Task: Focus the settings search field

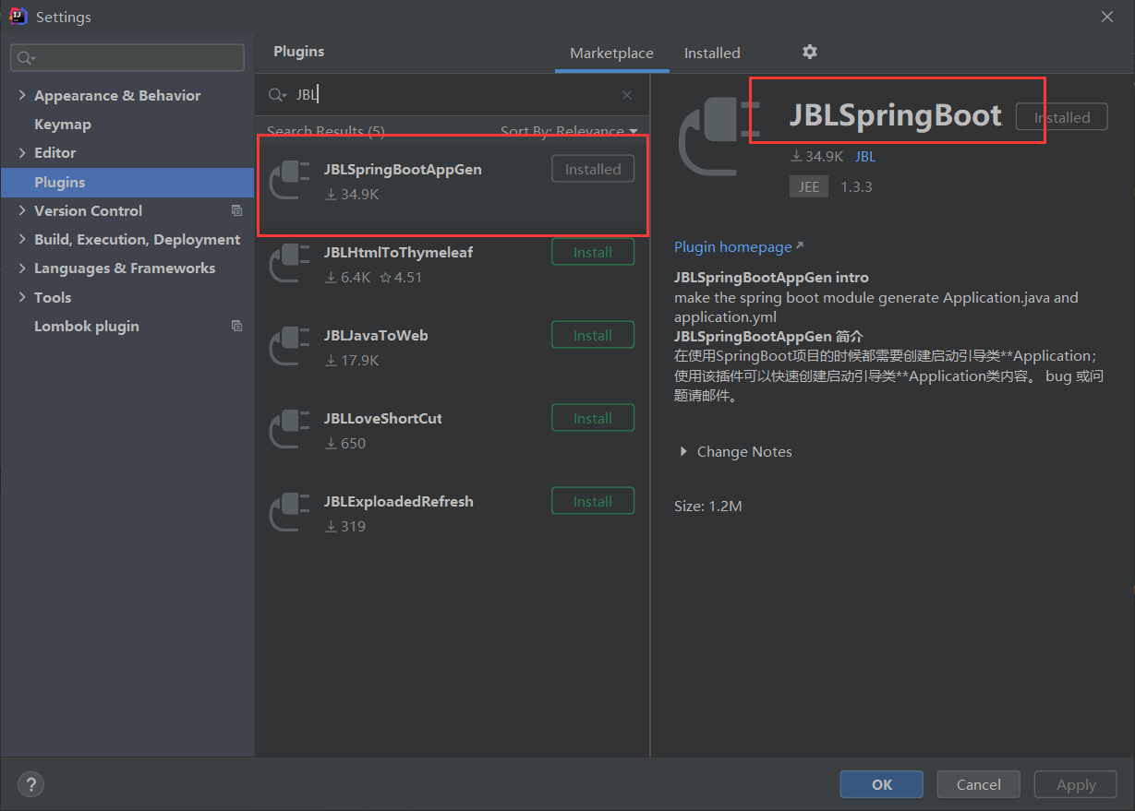Action: click(127, 58)
